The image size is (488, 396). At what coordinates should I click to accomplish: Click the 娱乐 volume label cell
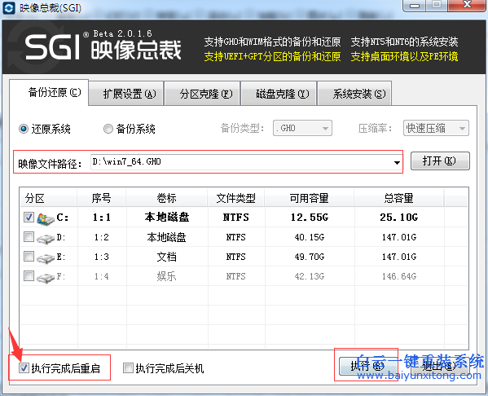point(166,276)
